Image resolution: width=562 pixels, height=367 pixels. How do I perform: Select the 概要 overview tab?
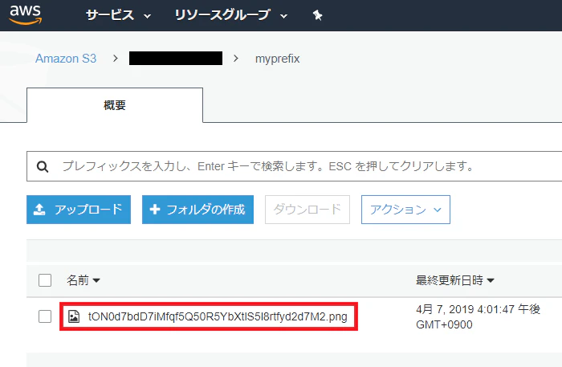(115, 105)
